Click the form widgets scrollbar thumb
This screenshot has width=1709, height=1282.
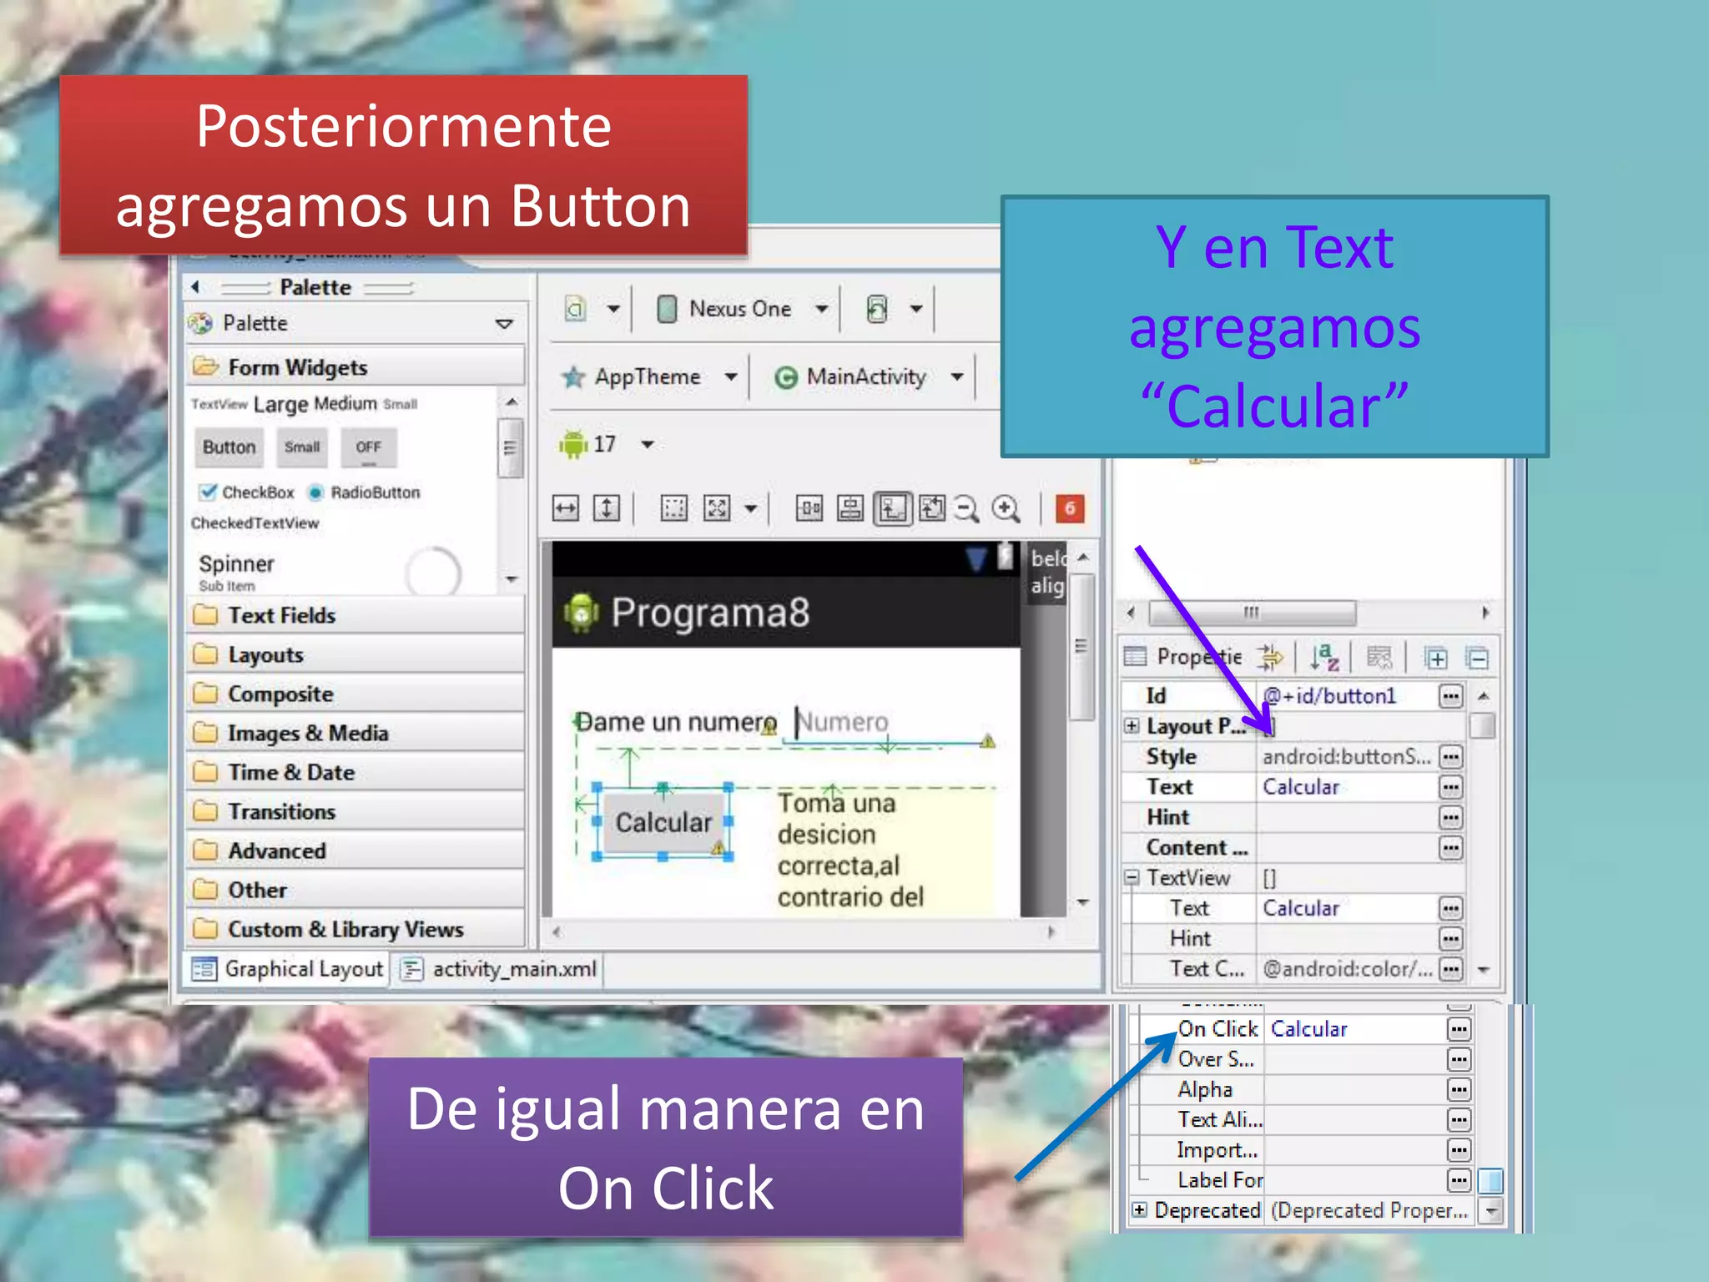tap(510, 448)
